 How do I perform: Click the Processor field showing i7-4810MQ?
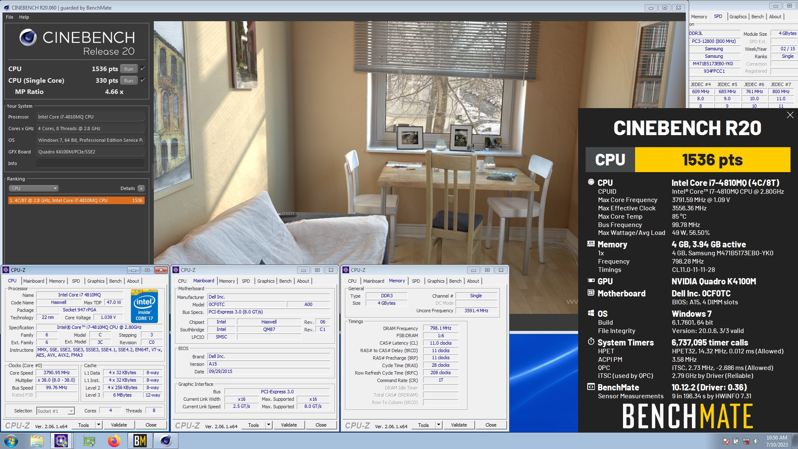90,117
